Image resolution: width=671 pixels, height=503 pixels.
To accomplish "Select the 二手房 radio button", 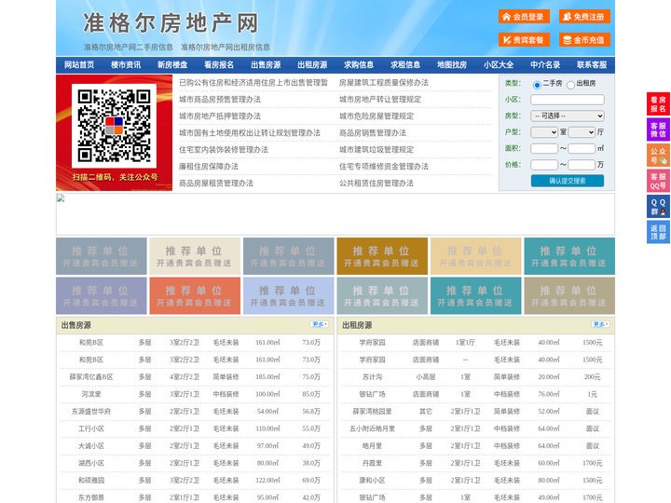I will coord(537,84).
